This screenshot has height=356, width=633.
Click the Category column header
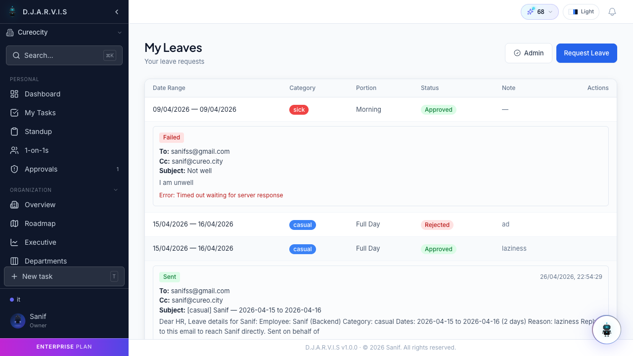(x=302, y=88)
